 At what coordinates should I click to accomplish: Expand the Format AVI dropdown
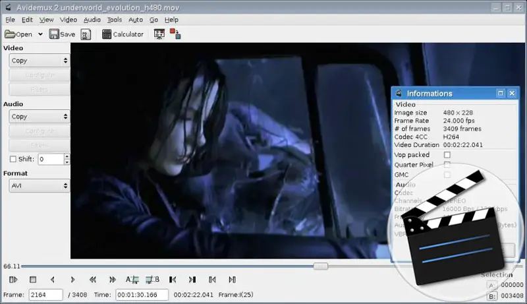(40, 185)
